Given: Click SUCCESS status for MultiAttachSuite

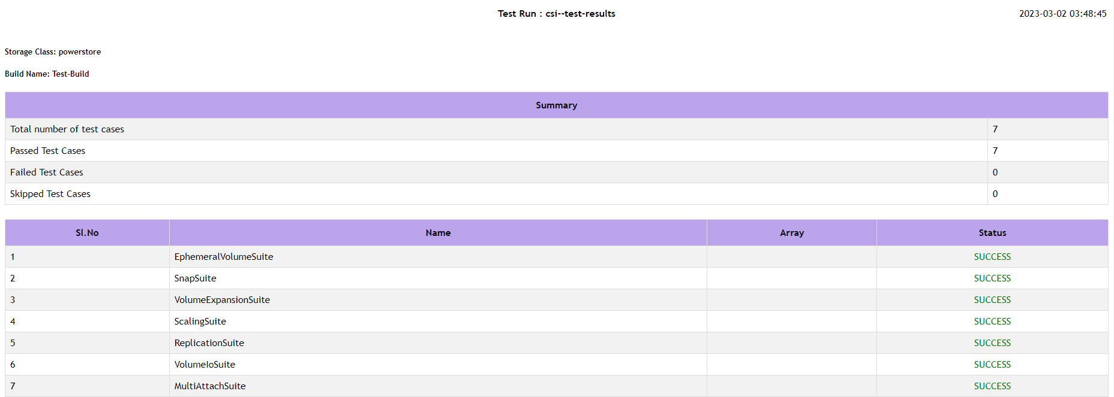Looking at the screenshot, I should tap(992, 386).
